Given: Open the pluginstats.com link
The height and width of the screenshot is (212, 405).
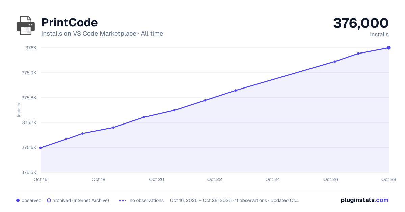Looking at the screenshot, I should click(364, 200).
